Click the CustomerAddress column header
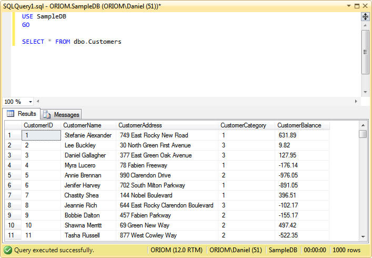This screenshot has width=372, height=258. [x=140, y=125]
